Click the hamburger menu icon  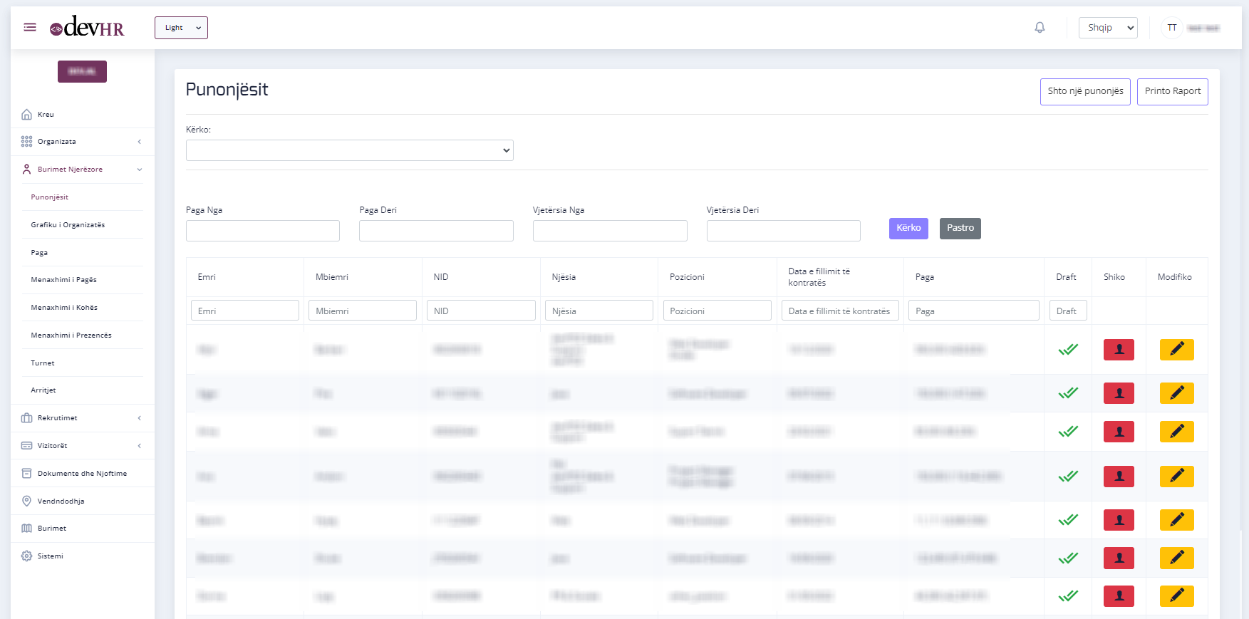(x=30, y=28)
